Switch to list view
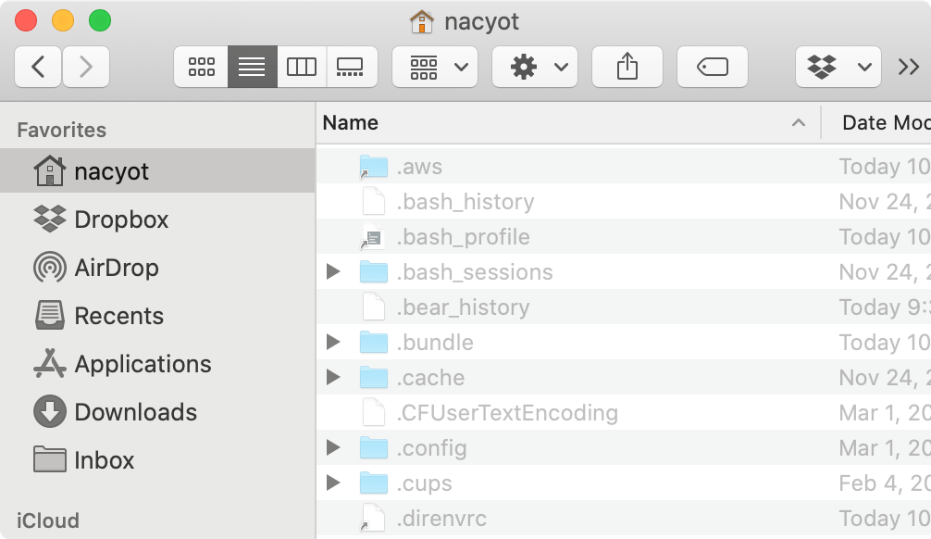931x539 pixels. 252,67
